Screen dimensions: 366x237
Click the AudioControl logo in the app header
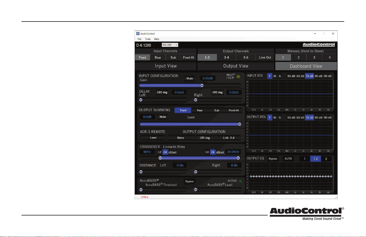pos(318,45)
